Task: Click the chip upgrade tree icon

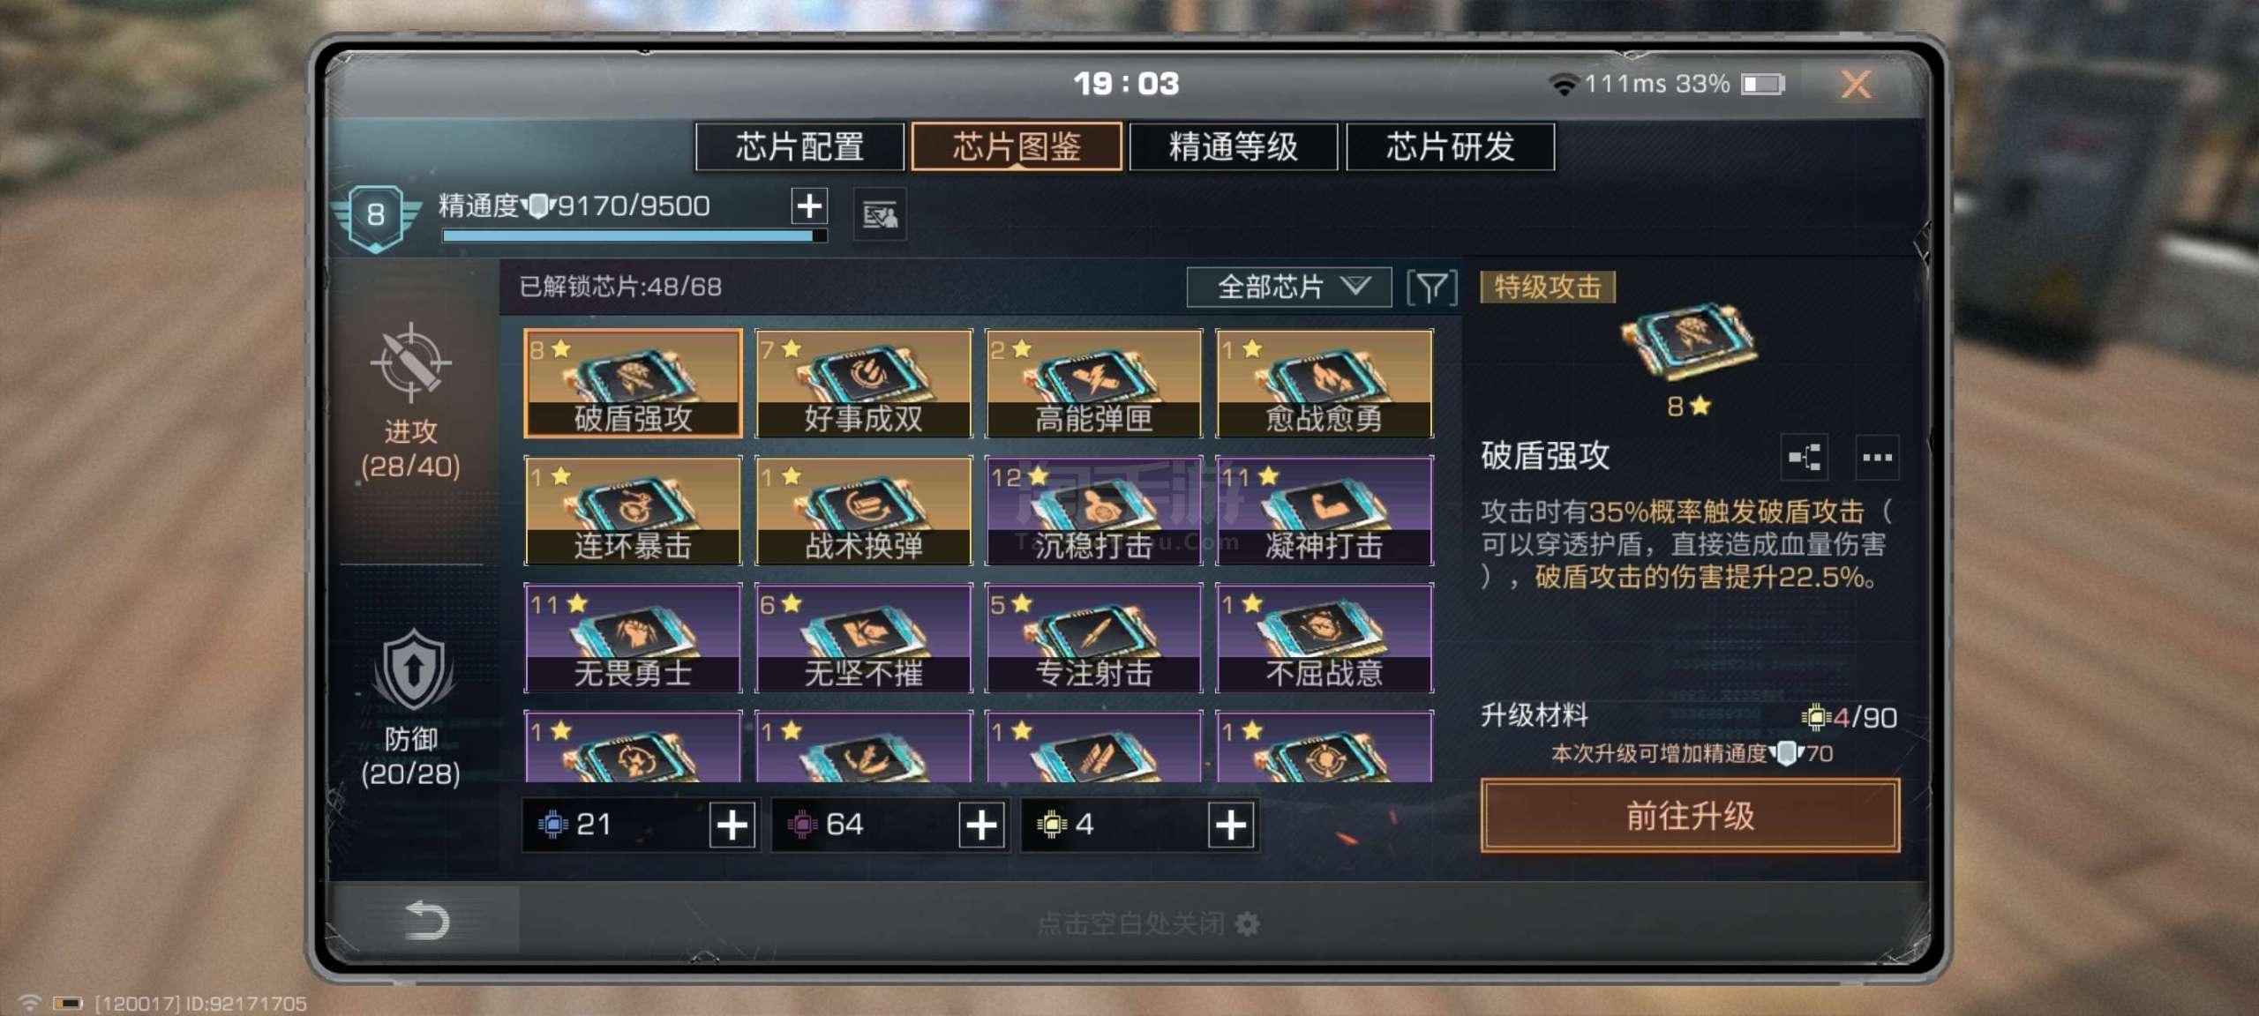Action: coord(1804,457)
